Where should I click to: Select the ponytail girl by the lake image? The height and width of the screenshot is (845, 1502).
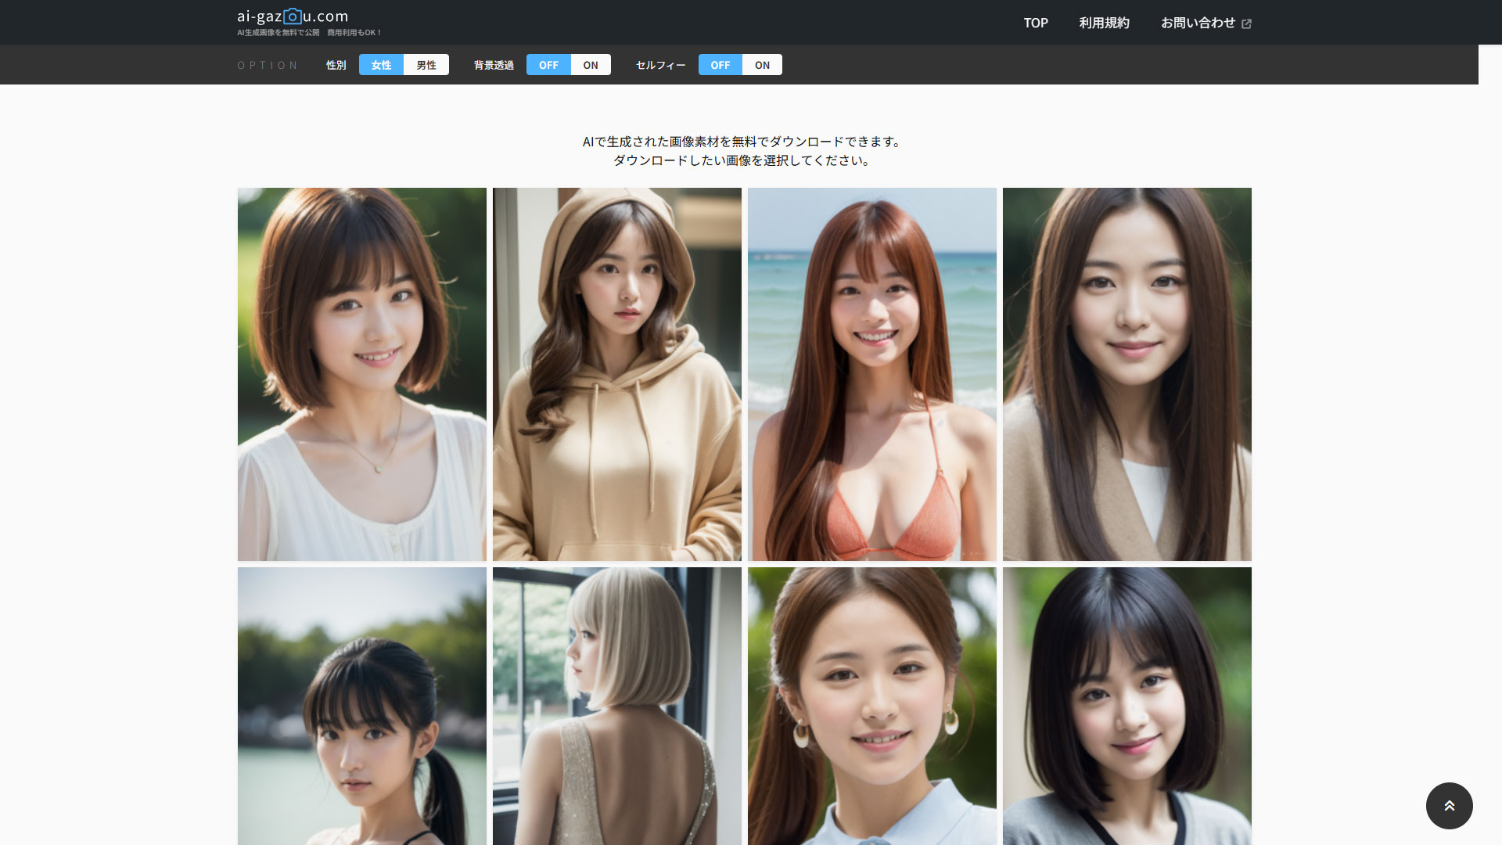point(362,706)
